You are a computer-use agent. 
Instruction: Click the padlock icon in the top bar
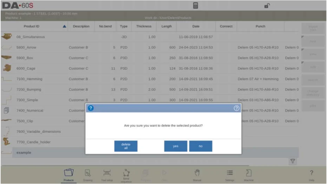coord(267,6)
